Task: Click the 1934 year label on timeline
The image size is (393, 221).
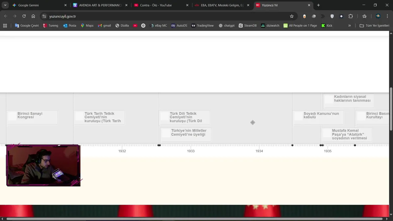Action: click(x=259, y=151)
